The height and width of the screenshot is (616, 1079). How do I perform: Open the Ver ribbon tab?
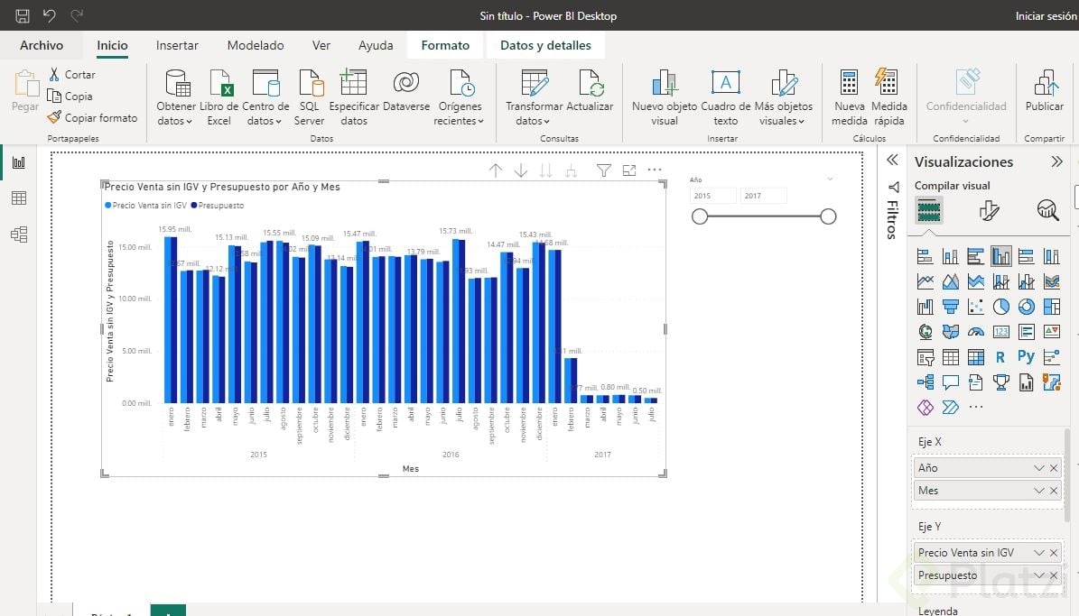[321, 45]
